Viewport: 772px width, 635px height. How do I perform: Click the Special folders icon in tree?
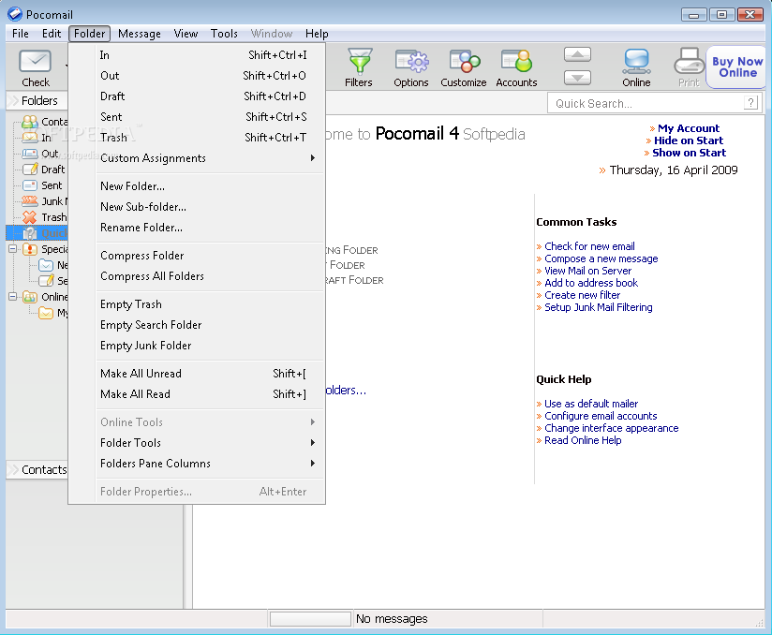click(x=30, y=249)
